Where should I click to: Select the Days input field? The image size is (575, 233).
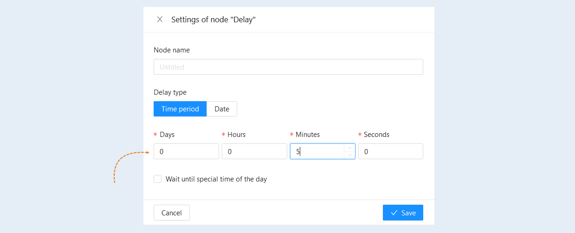pyautogui.click(x=186, y=151)
